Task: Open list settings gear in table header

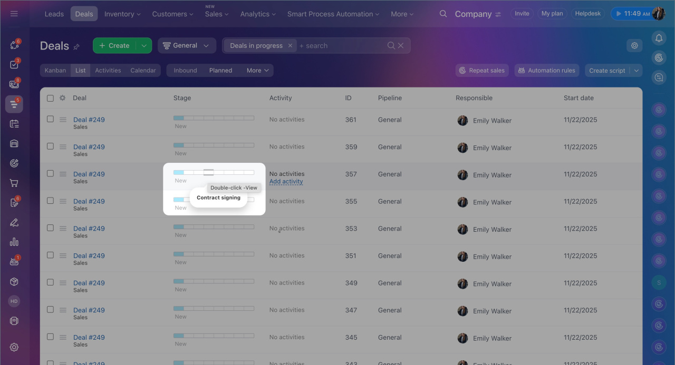Action: (62, 98)
